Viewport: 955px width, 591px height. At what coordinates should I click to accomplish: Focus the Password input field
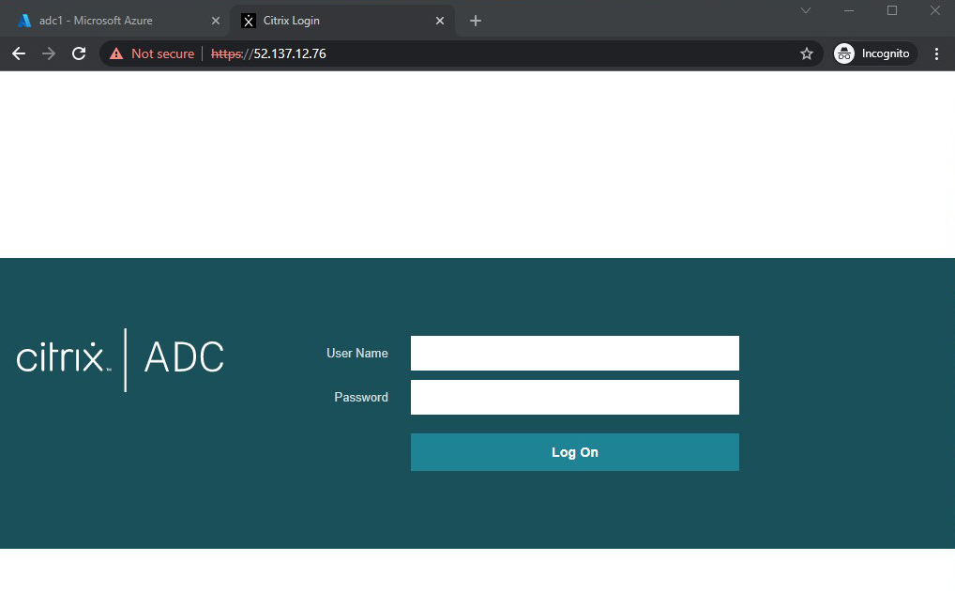[x=574, y=397]
